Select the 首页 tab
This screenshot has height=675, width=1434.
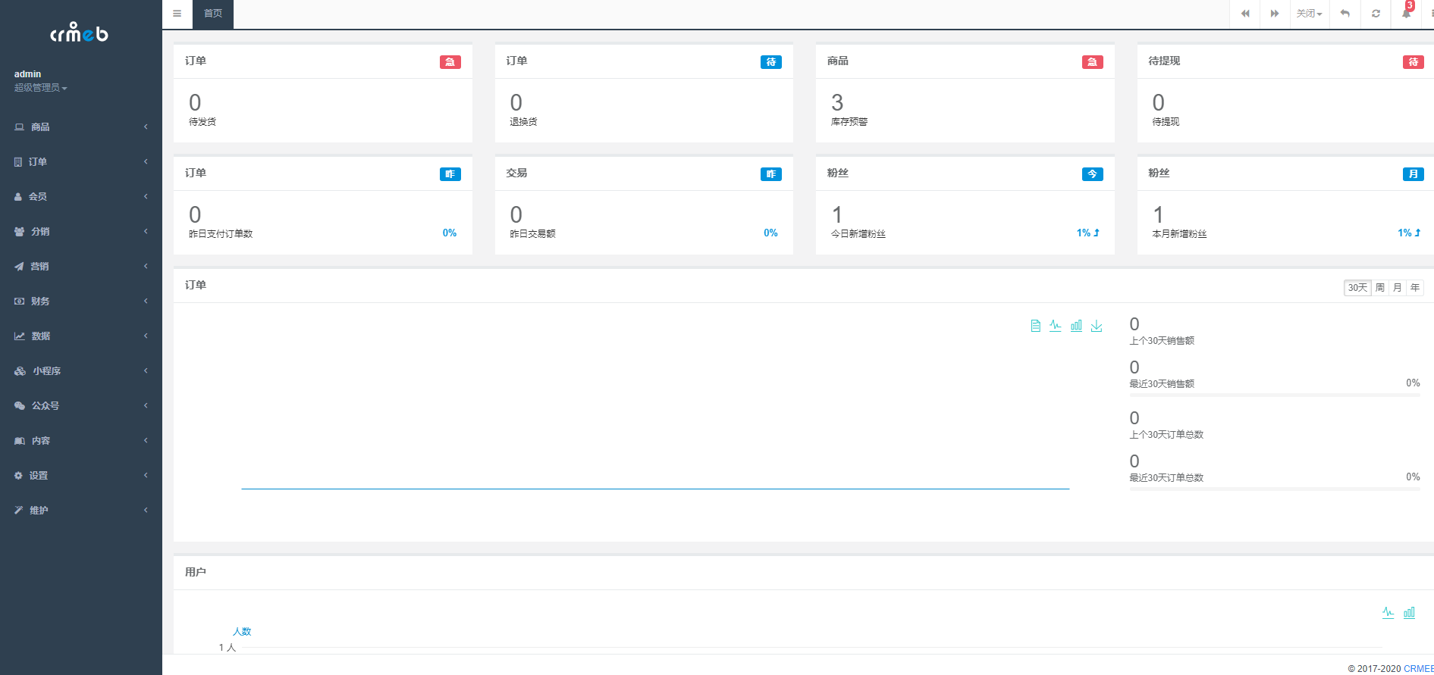click(213, 14)
